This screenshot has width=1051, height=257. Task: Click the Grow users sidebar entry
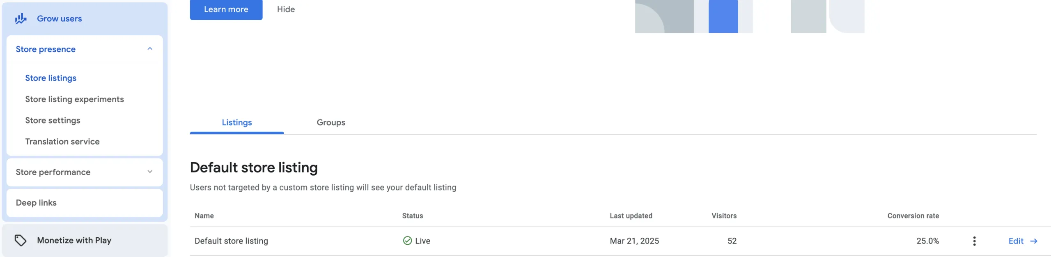tap(59, 18)
